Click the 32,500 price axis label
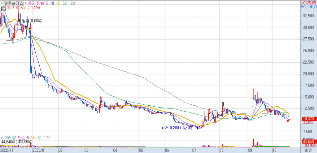Viewport: 317px width, 153px height. coord(308,16)
